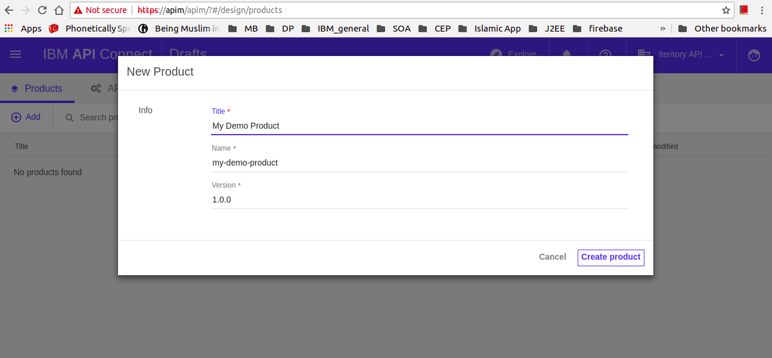Expand the Iteritory API organization dropdown
The height and width of the screenshot is (358, 772).
tap(721, 55)
